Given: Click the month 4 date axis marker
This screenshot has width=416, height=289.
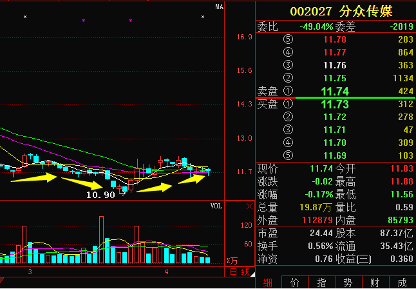Looking at the screenshot, I should click(x=166, y=272).
